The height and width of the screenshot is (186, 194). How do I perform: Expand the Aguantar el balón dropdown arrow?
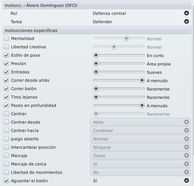(x=186, y=181)
